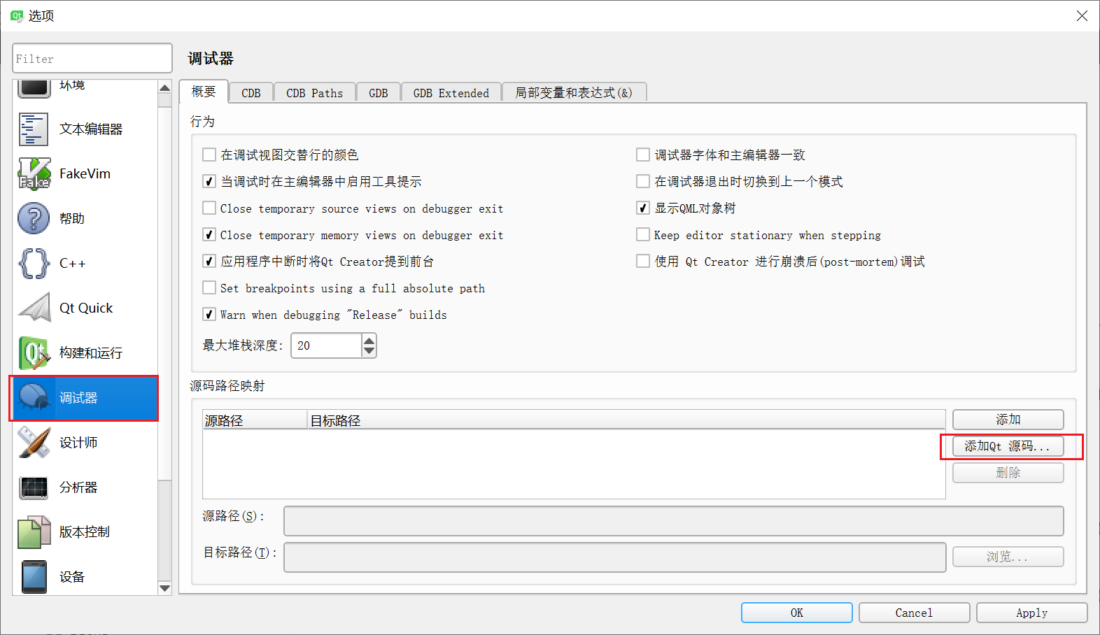Enable 在调试器退出时切换到上一个模式 checkbox
The width and height of the screenshot is (1100, 635).
click(642, 181)
